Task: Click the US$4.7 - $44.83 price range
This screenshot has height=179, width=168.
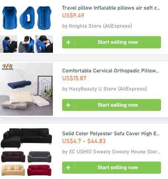Action: click(84, 141)
